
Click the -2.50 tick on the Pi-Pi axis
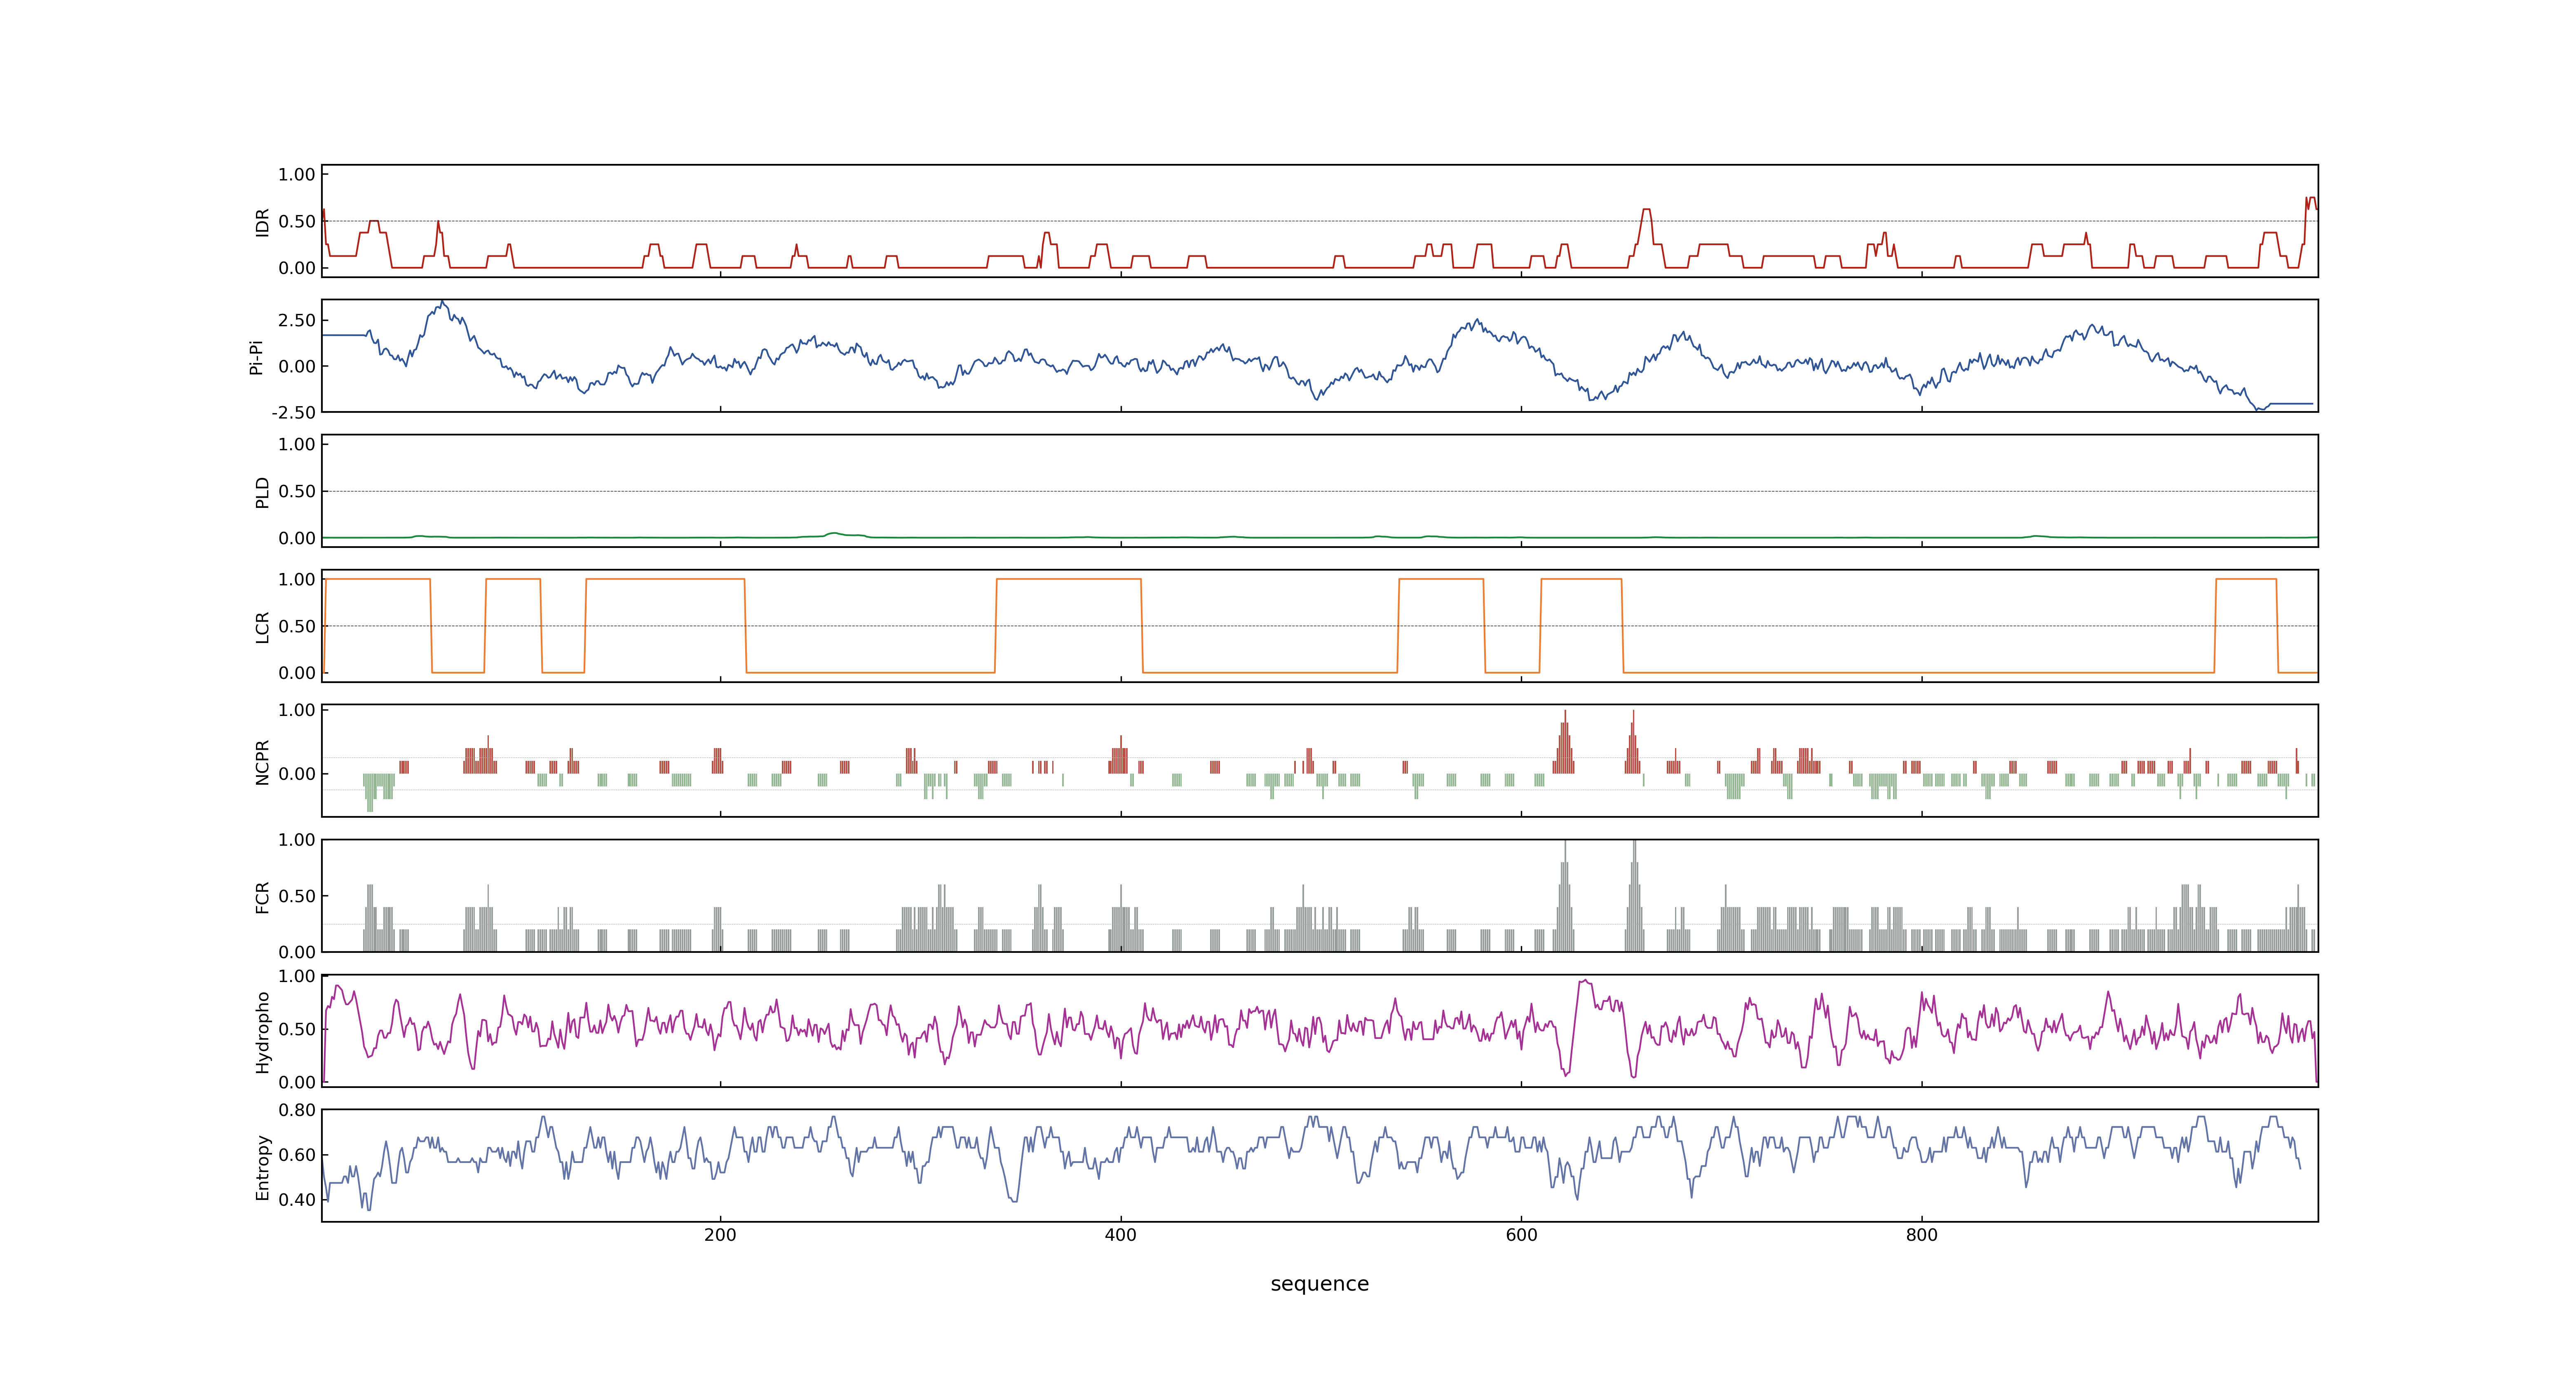(293, 413)
